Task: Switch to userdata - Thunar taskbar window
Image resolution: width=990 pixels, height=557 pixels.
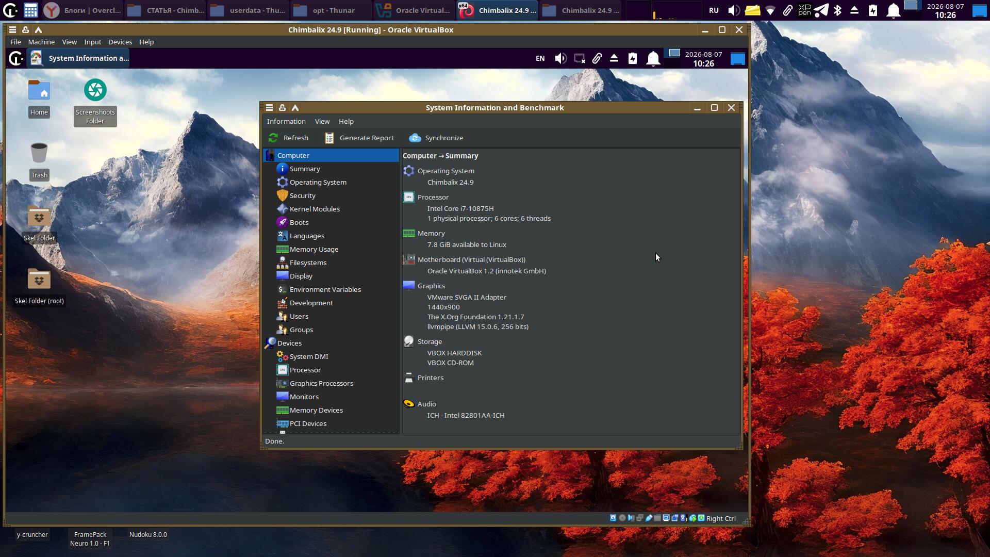Action: click(x=248, y=10)
